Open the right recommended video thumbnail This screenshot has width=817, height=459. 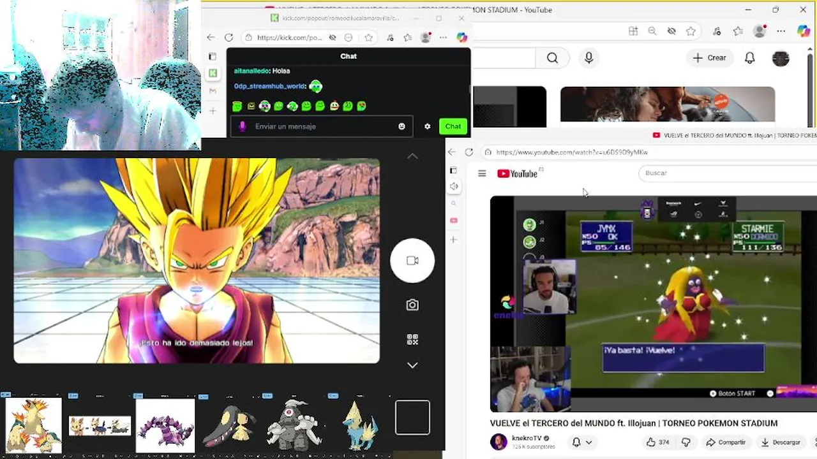[x=668, y=104]
